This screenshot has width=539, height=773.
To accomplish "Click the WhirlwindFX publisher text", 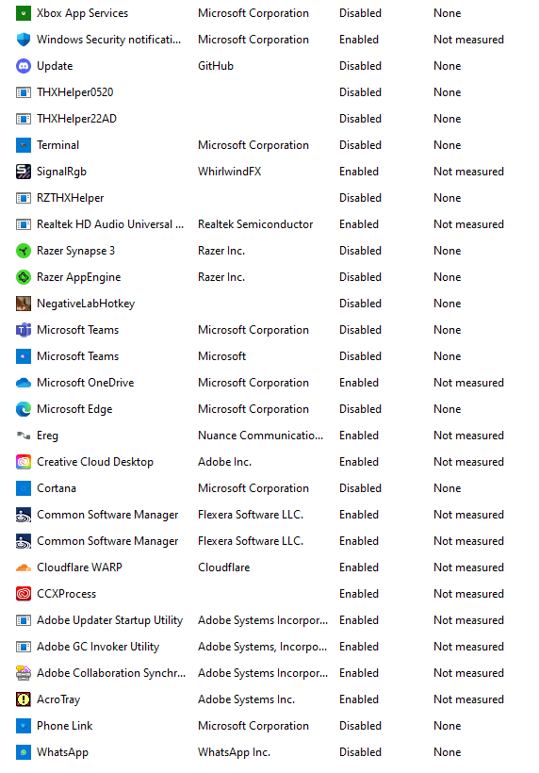I will click(x=230, y=172).
